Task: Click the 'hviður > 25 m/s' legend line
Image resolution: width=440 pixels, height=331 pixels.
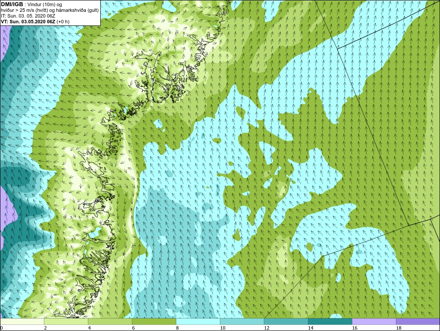Action: click(49, 11)
